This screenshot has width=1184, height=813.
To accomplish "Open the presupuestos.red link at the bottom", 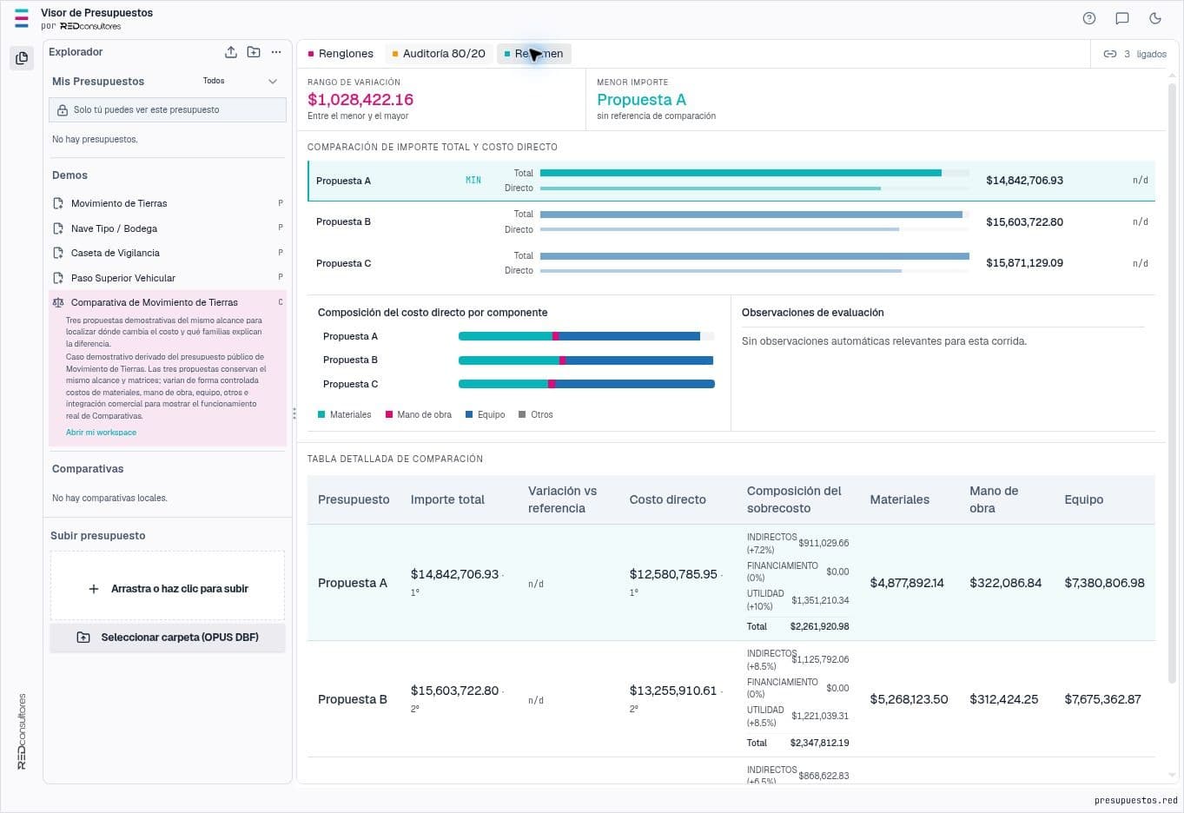I will click(x=1135, y=800).
